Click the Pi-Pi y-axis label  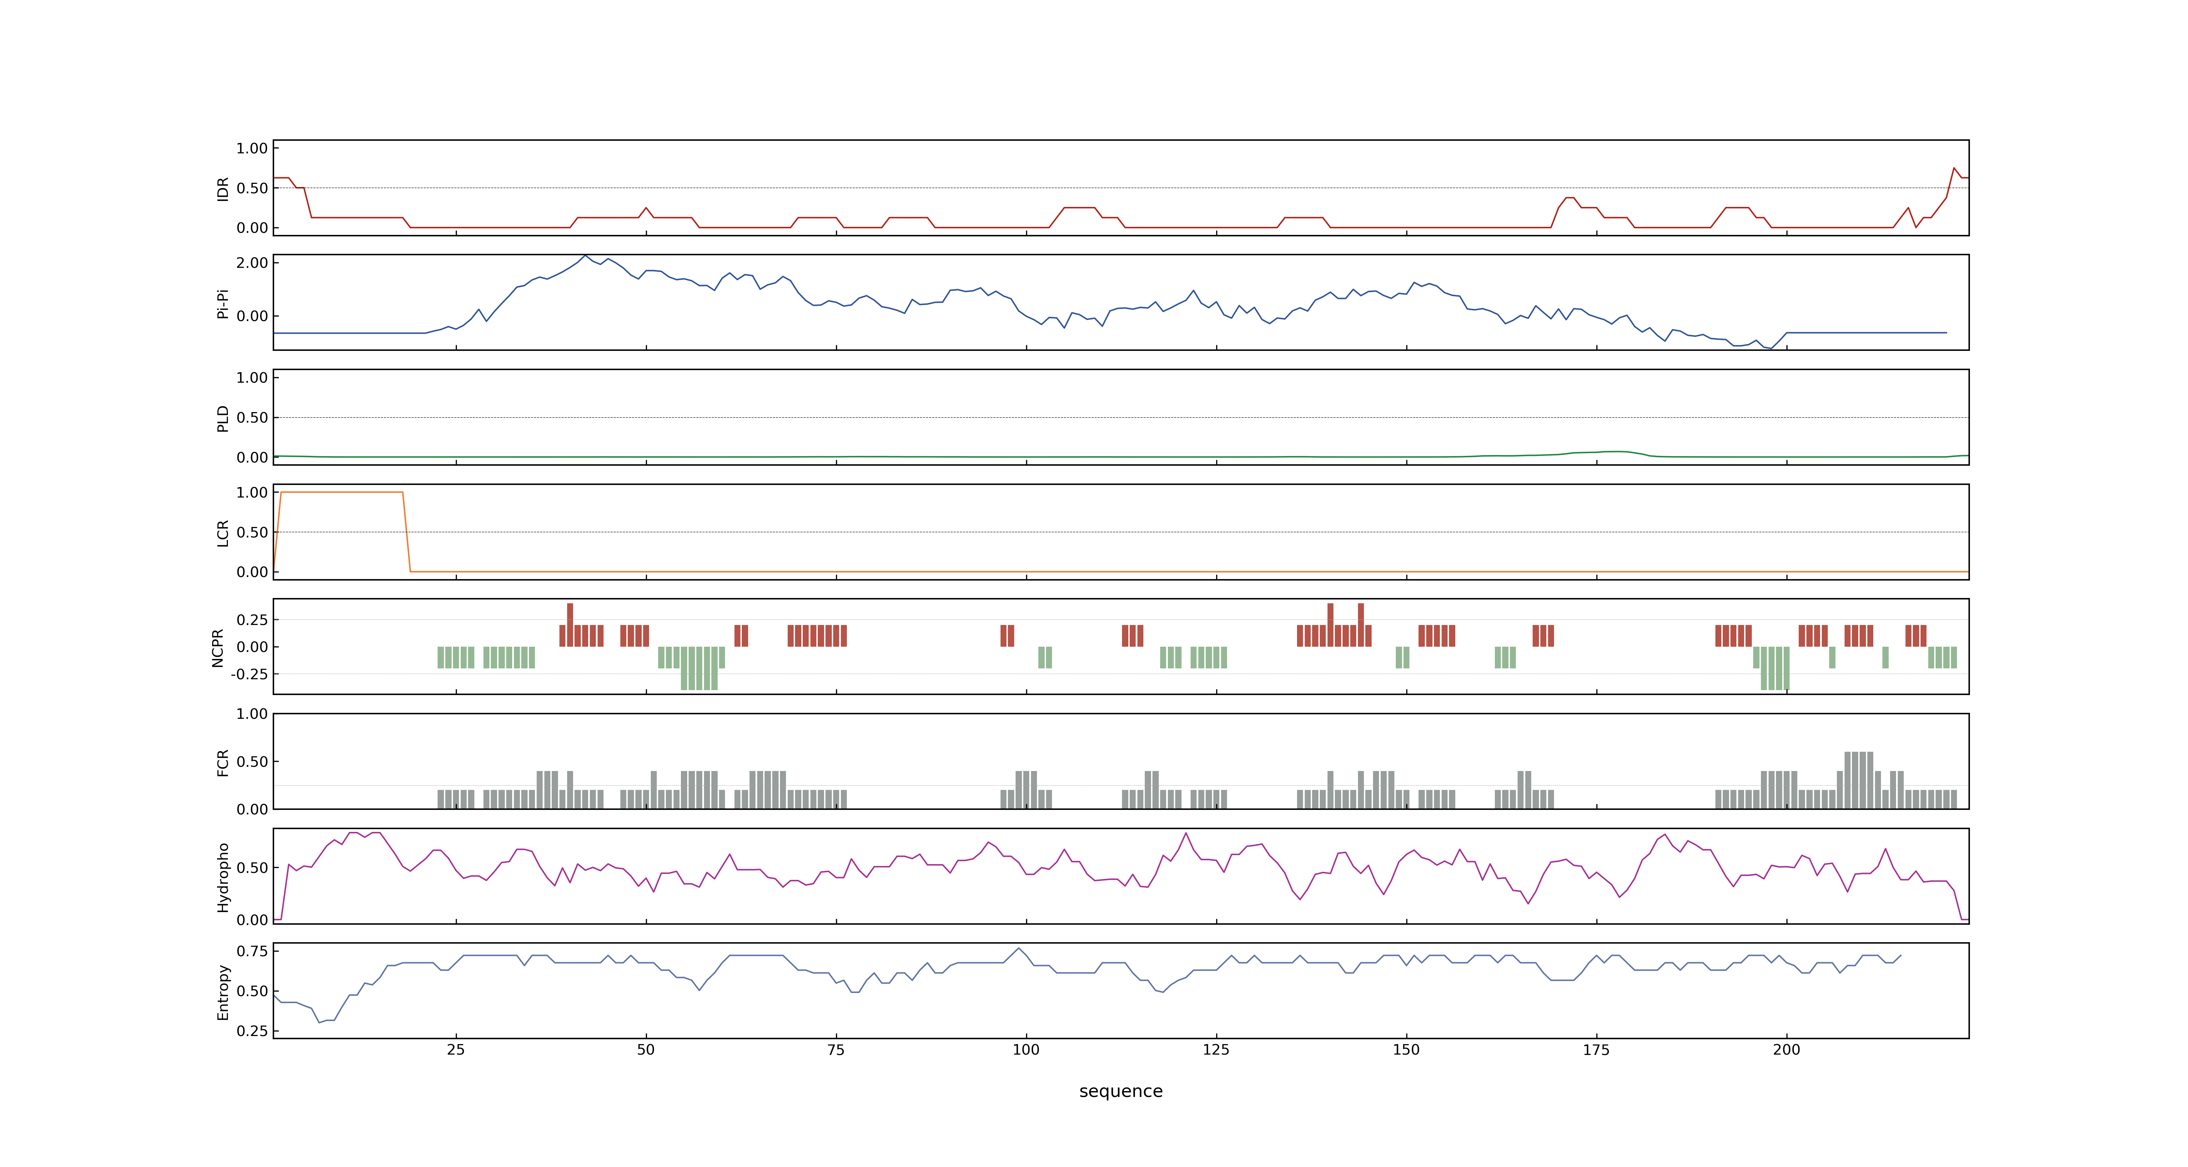pos(223,303)
